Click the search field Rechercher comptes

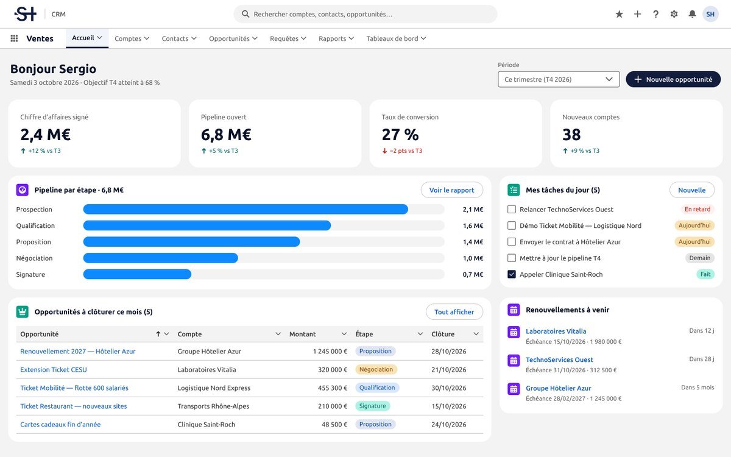[365, 14]
